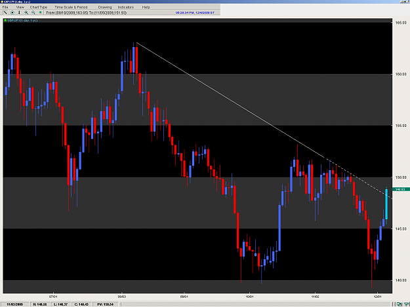Click the 08/03 date axis label
The height and width of the screenshot is (307, 410).
point(122,297)
